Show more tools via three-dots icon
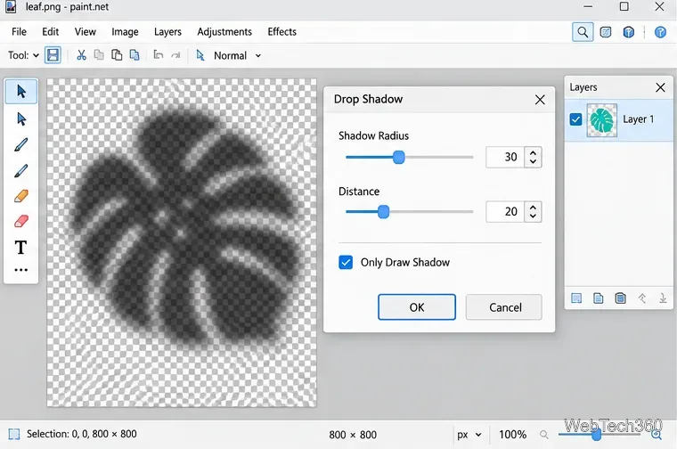Image resolution: width=677 pixels, height=449 pixels. pos(20,270)
